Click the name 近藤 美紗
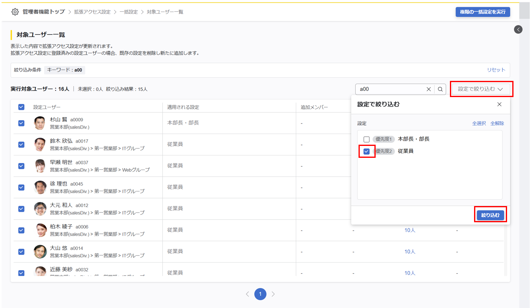 (x=61, y=269)
